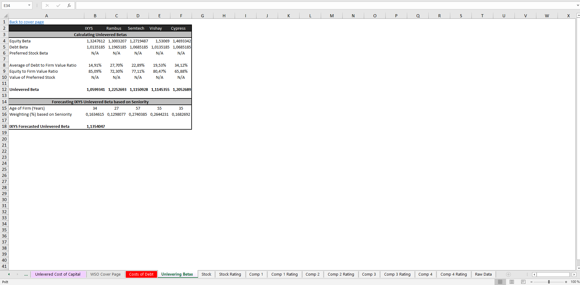The width and height of the screenshot is (580, 285).
Task: Select the 'Semtech' column heading cell
Action: (x=138, y=28)
